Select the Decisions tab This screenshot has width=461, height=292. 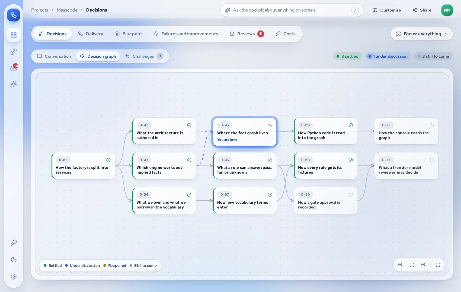[x=53, y=34]
